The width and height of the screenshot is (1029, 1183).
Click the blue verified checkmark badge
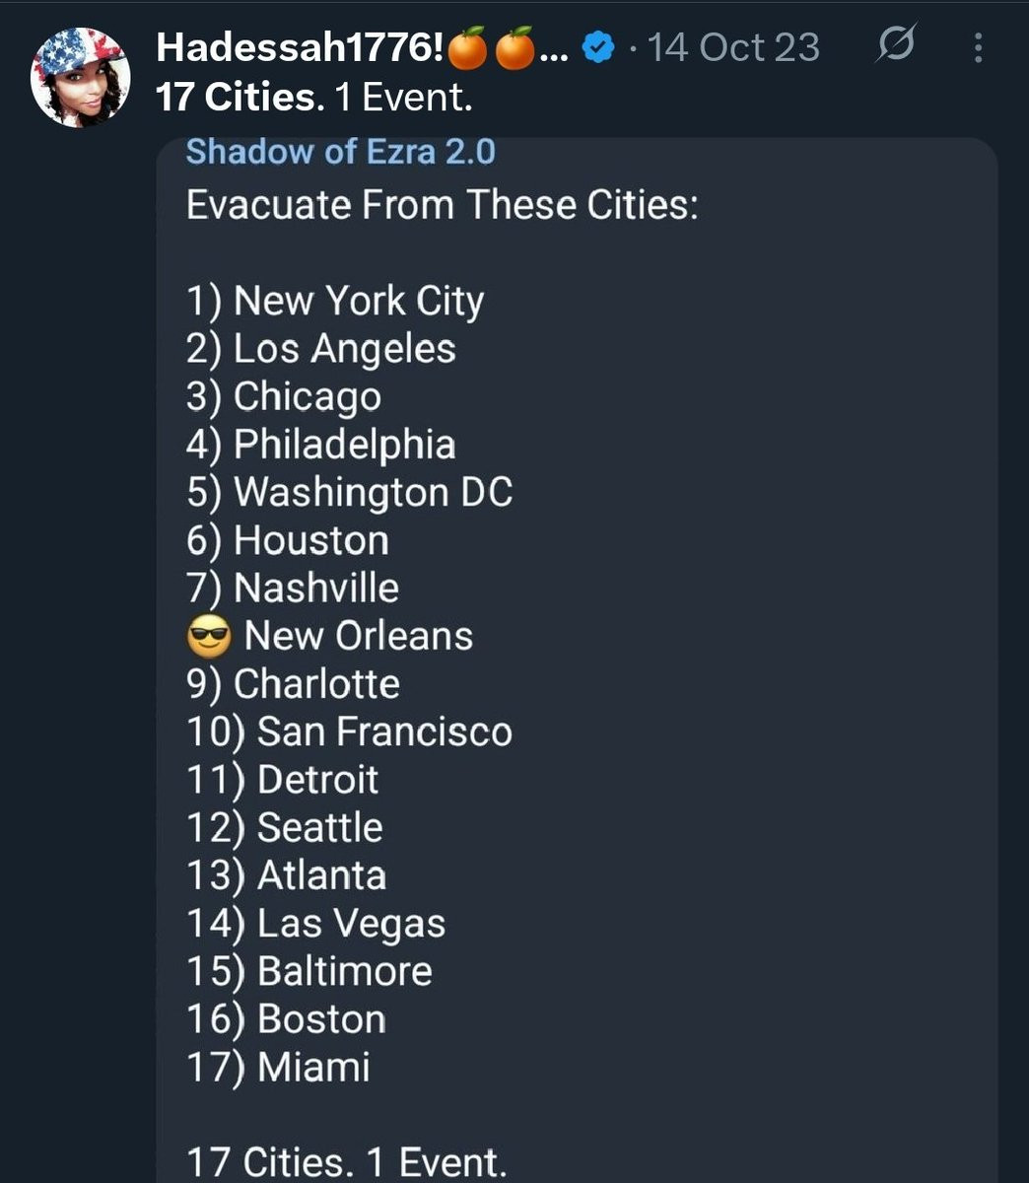599,47
